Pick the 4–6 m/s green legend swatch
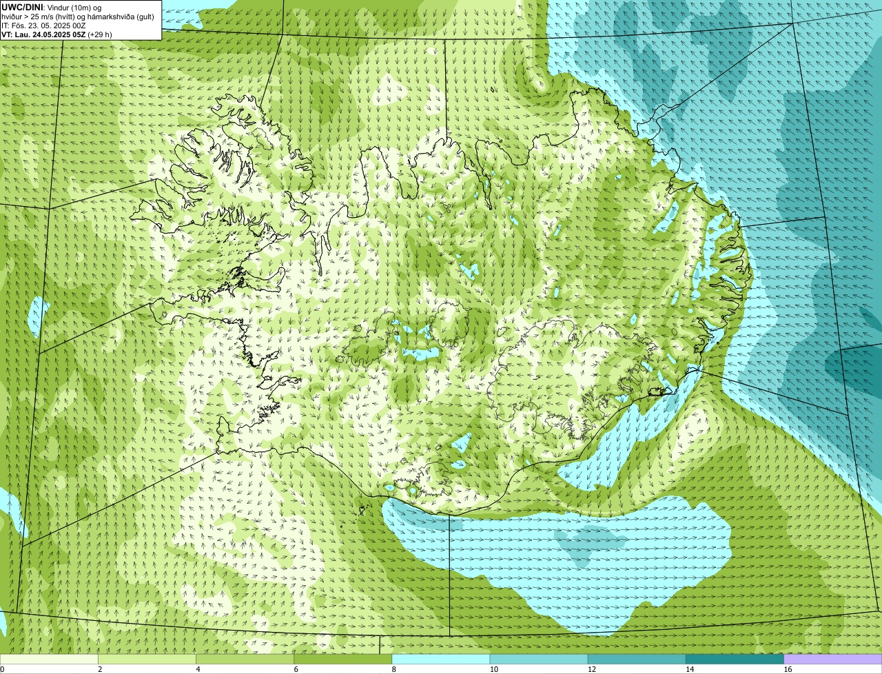 (245, 659)
